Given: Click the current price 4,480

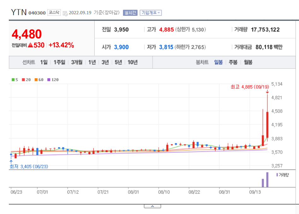Looking at the screenshot, I should pos(27,34).
